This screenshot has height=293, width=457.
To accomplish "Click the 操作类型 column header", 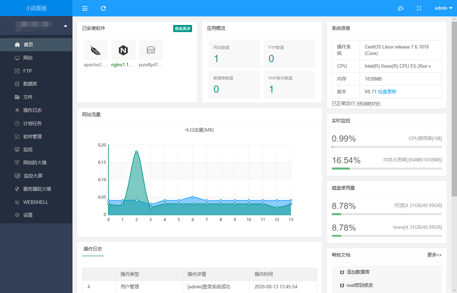I will click(x=149, y=274).
